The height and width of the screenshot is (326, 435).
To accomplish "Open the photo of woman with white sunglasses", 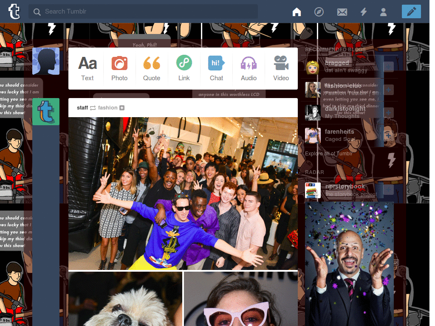I will (x=241, y=299).
